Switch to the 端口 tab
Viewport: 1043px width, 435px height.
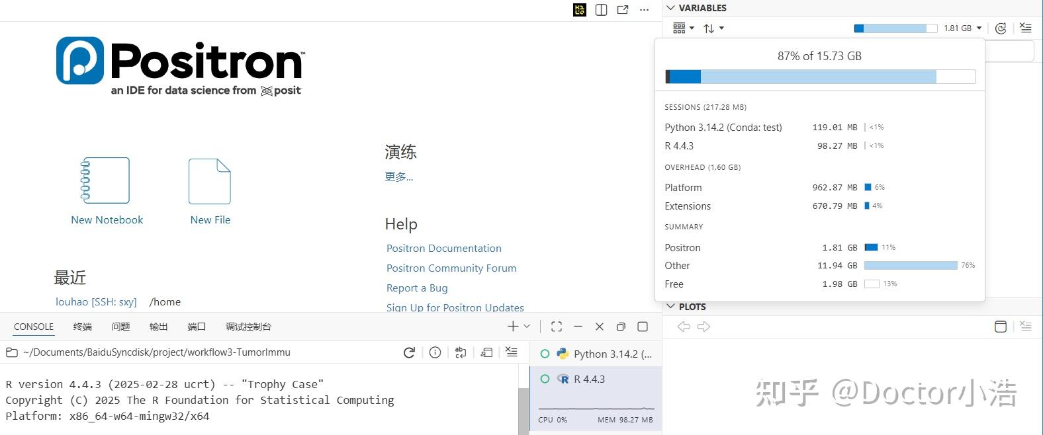tap(197, 327)
